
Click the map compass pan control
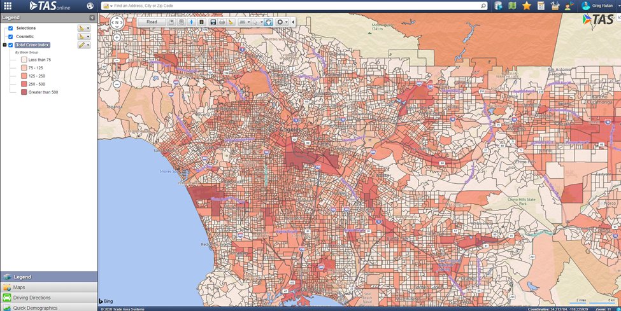[x=117, y=22]
